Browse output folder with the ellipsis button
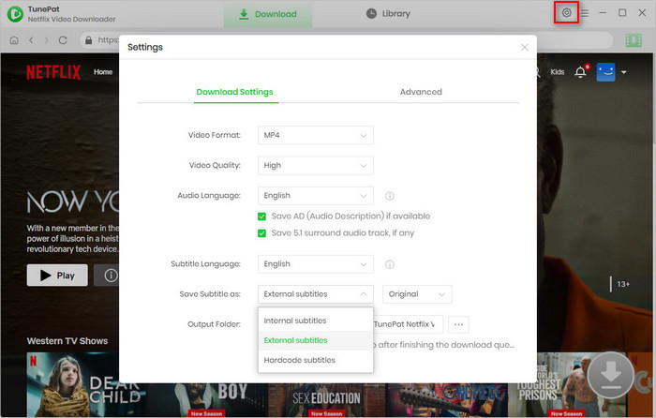The image size is (656, 418). pos(458,324)
